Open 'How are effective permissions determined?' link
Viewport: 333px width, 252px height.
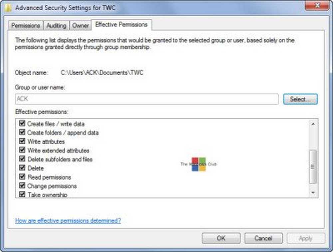click(68, 221)
